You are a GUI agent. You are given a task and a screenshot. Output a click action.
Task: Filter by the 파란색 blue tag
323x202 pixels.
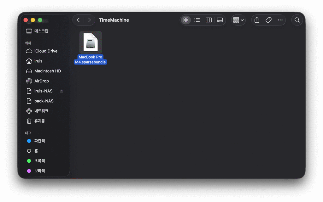(39, 141)
